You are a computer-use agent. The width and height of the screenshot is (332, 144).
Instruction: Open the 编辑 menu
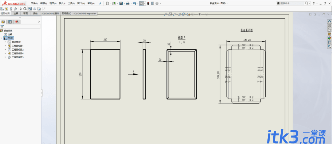point(43,3)
